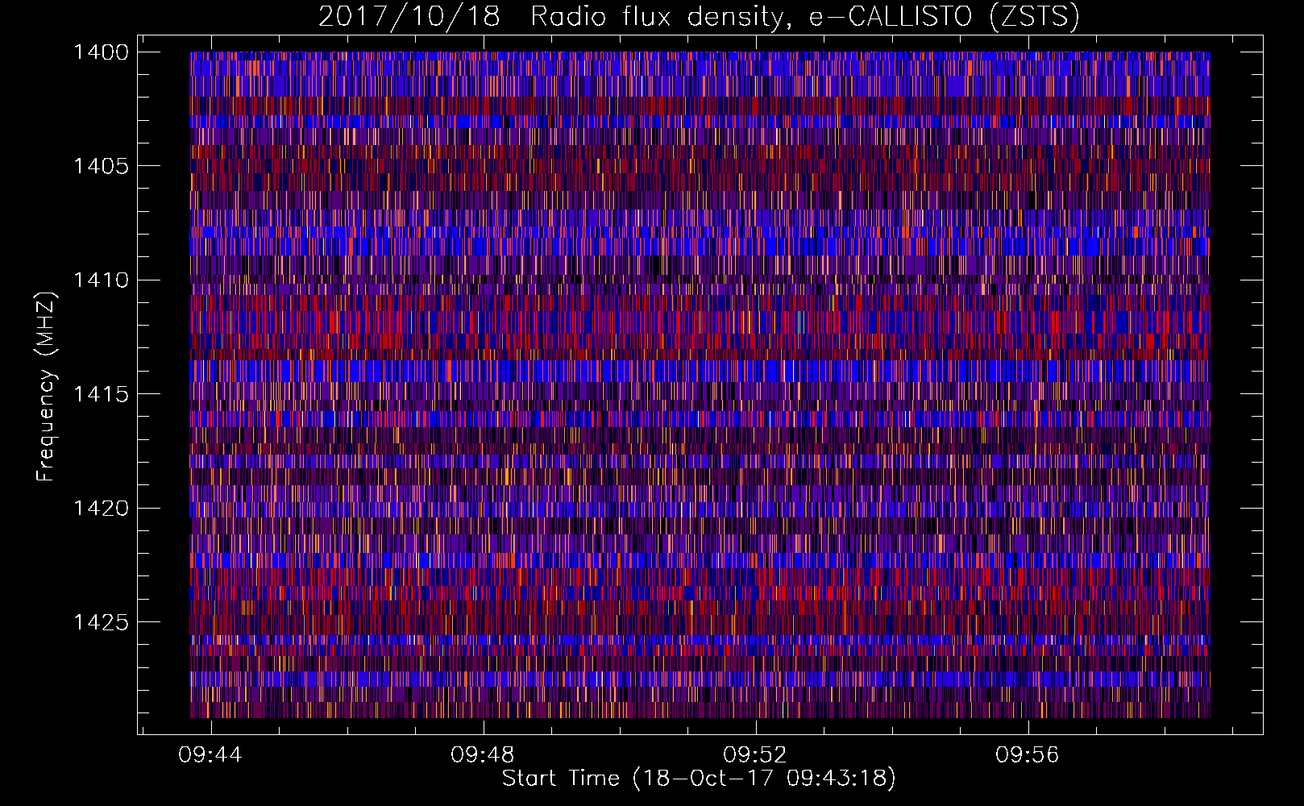Click the 1405 frequency axis label
This screenshot has width=1304, height=806.
coord(101,166)
